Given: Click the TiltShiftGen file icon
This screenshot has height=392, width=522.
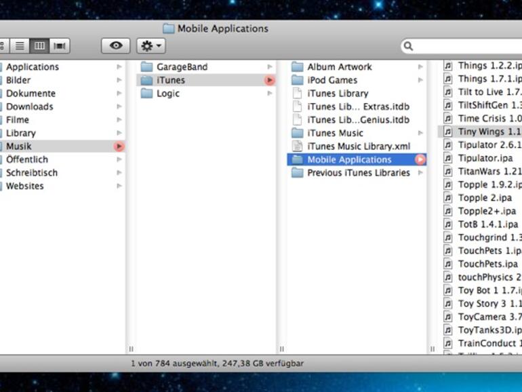Looking at the screenshot, I should 448,105.
